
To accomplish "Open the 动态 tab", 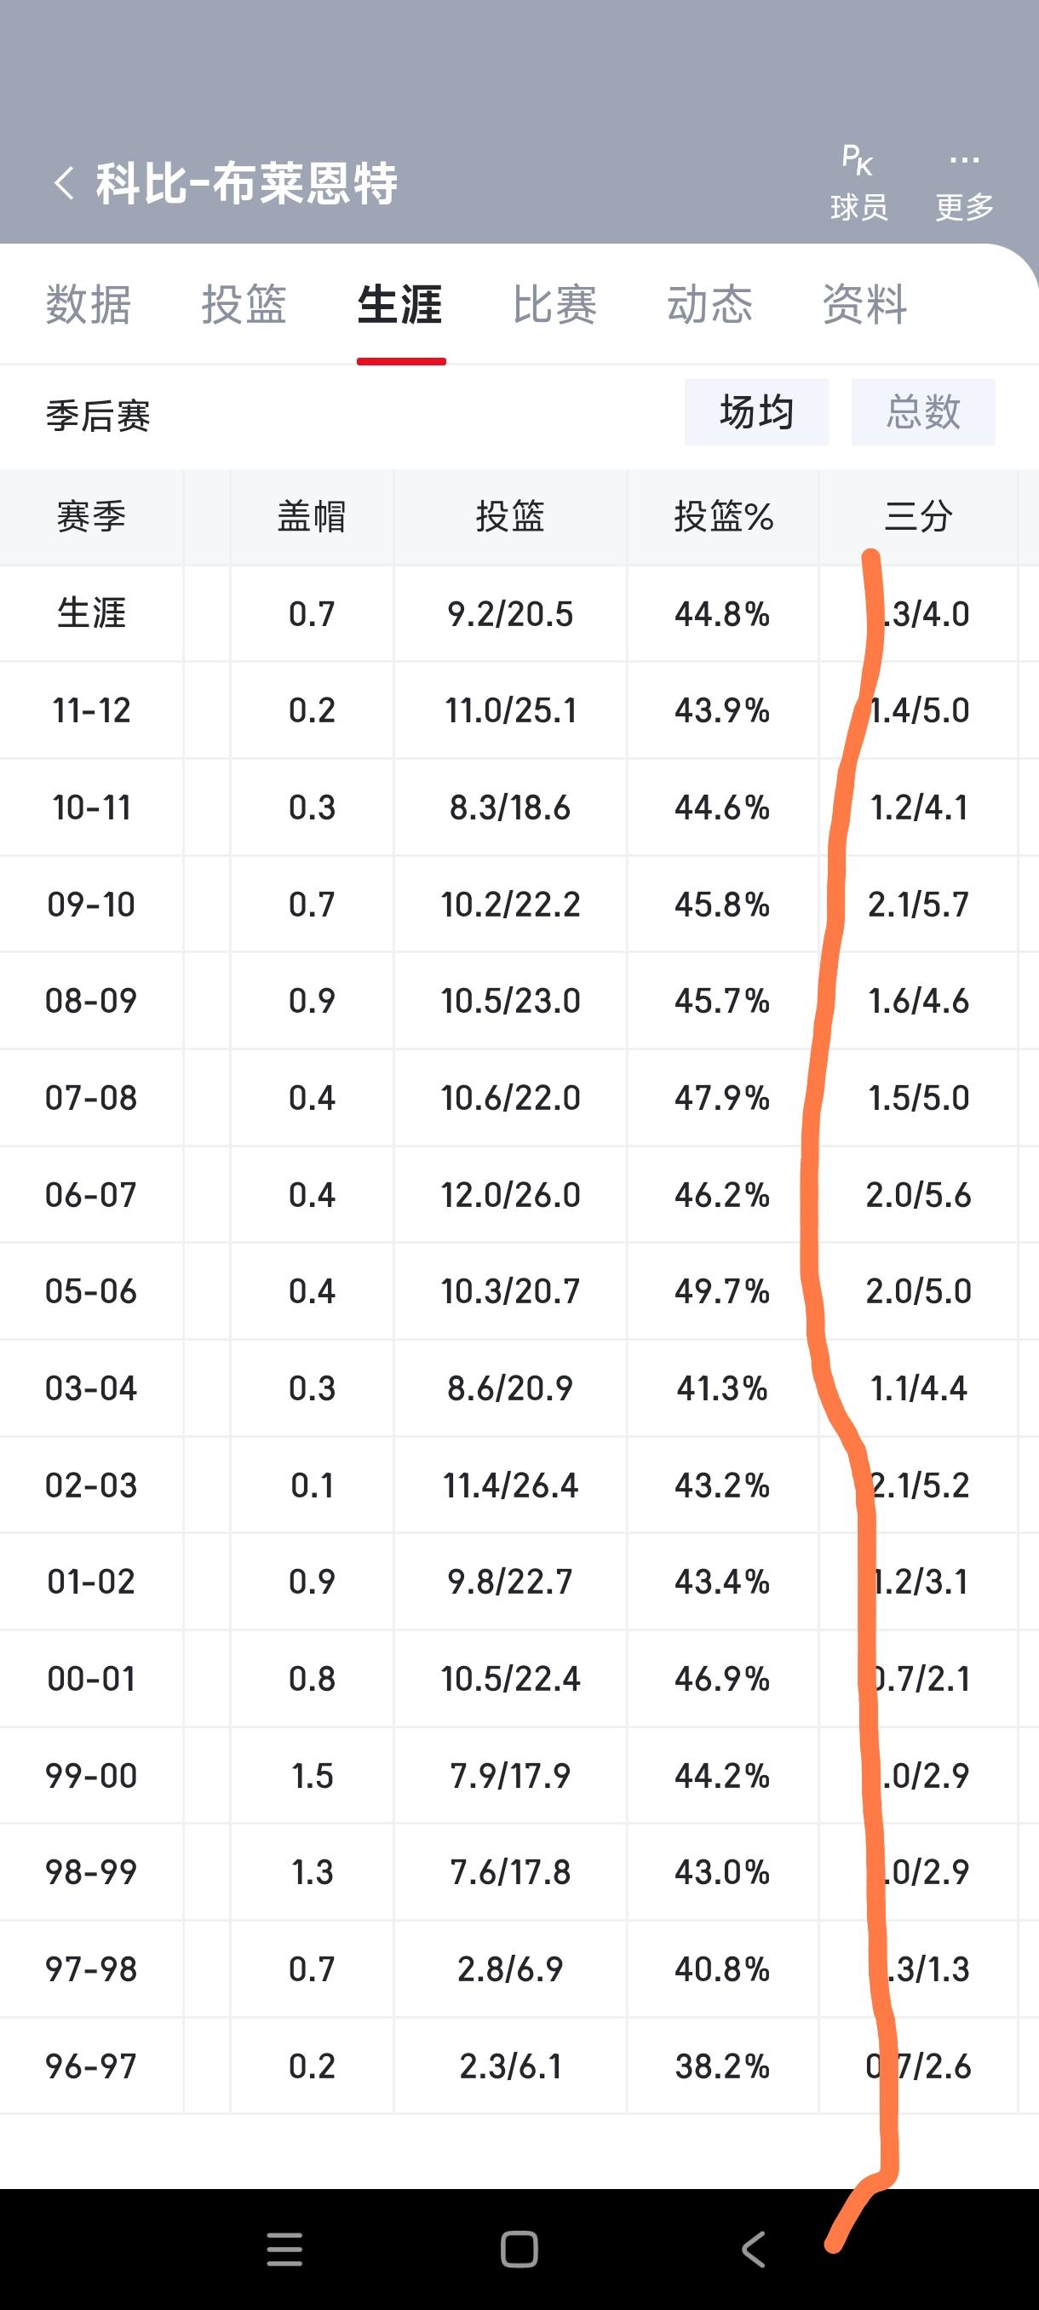I will pos(710,305).
